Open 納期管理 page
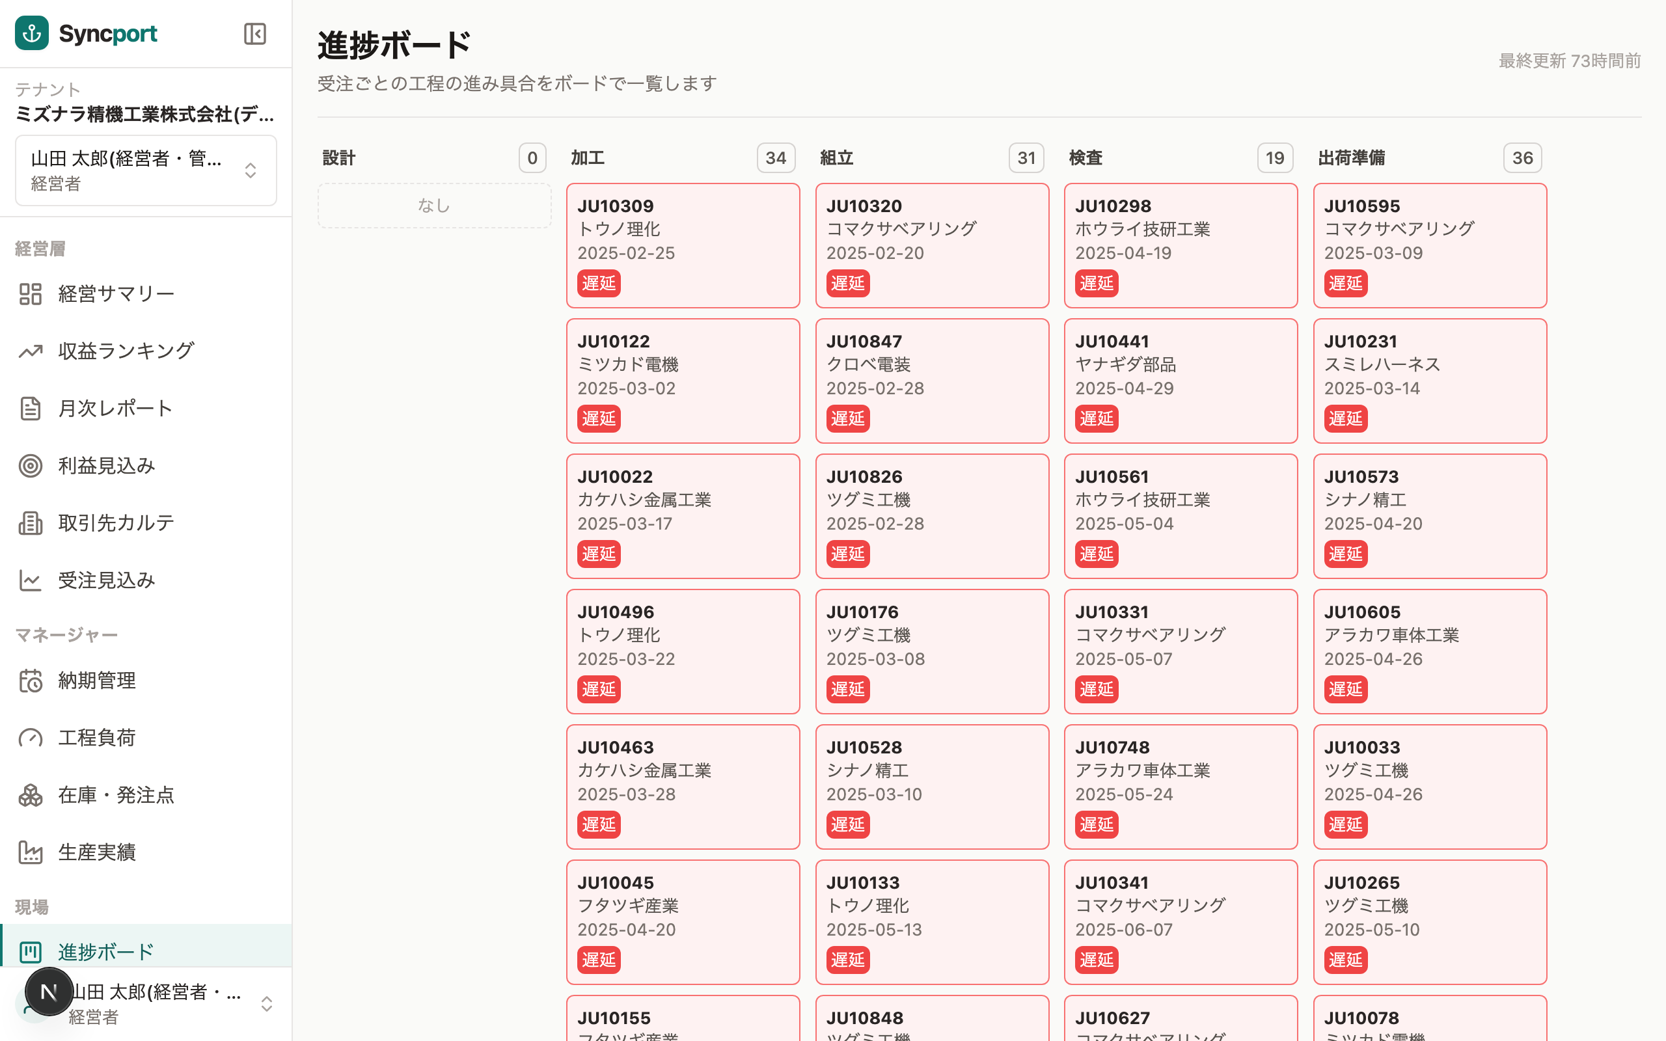 click(146, 681)
